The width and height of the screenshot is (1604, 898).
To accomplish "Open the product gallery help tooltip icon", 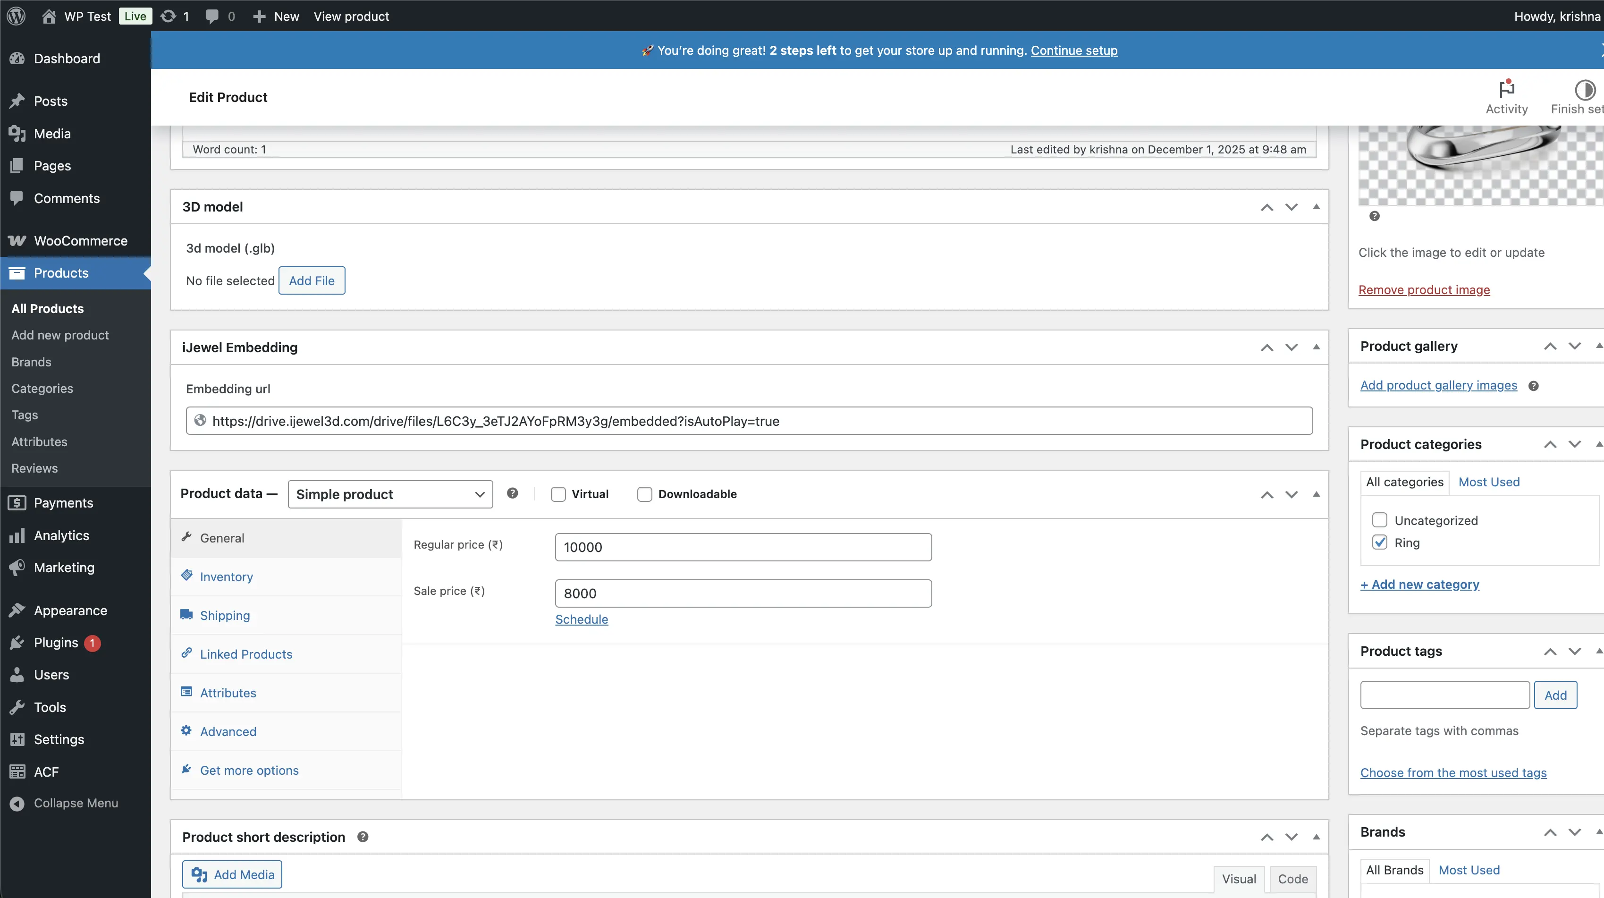I will coord(1534,386).
